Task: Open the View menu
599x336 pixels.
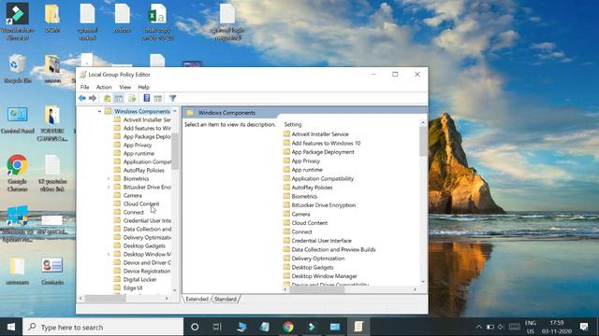Action: pos(124,87)
